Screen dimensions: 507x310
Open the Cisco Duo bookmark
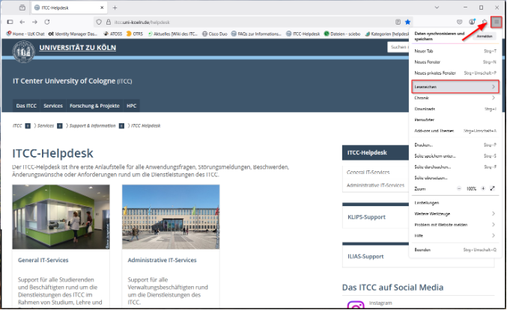click(215, 34)
